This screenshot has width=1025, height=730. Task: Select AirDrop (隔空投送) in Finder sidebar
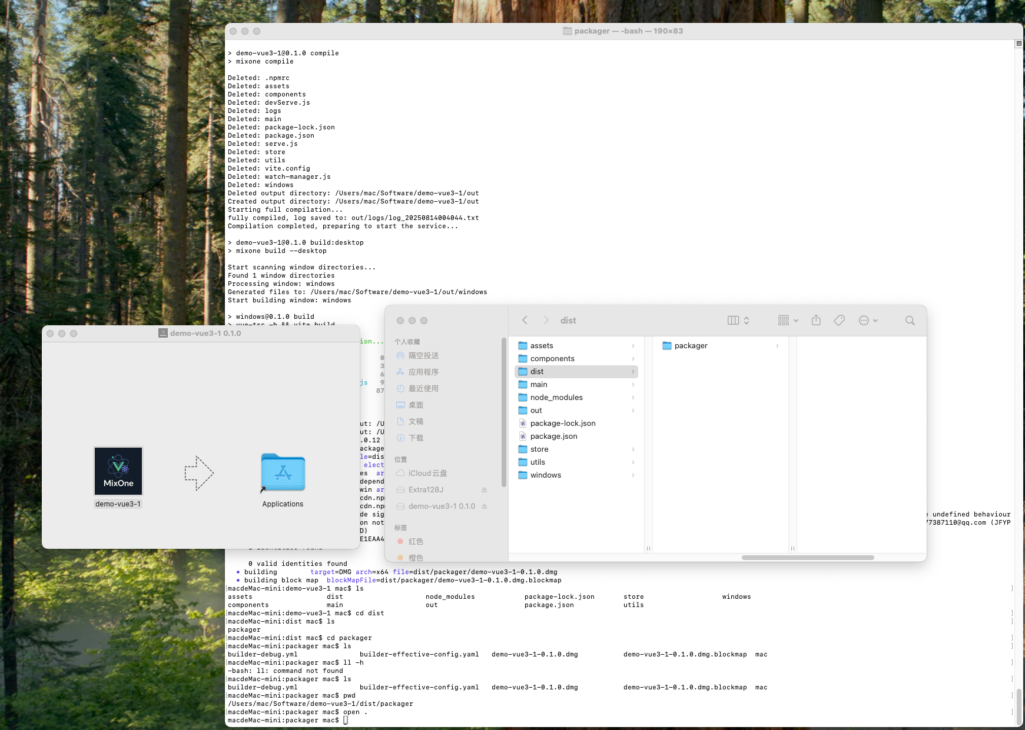(x=417, y=355)
